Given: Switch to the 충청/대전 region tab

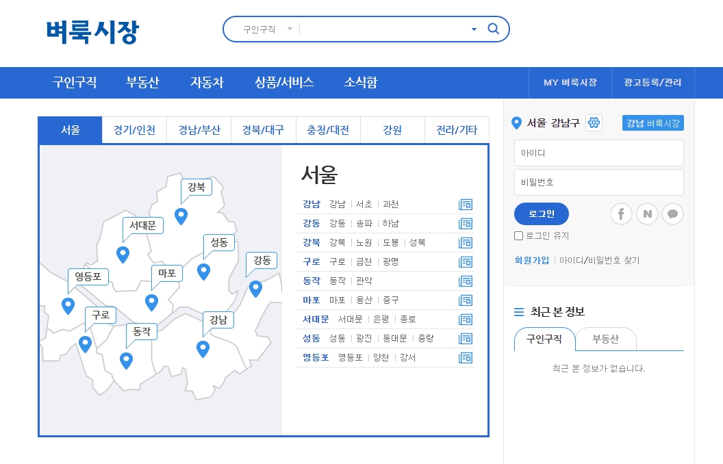Looking at the screenshot, I should 328,130.
